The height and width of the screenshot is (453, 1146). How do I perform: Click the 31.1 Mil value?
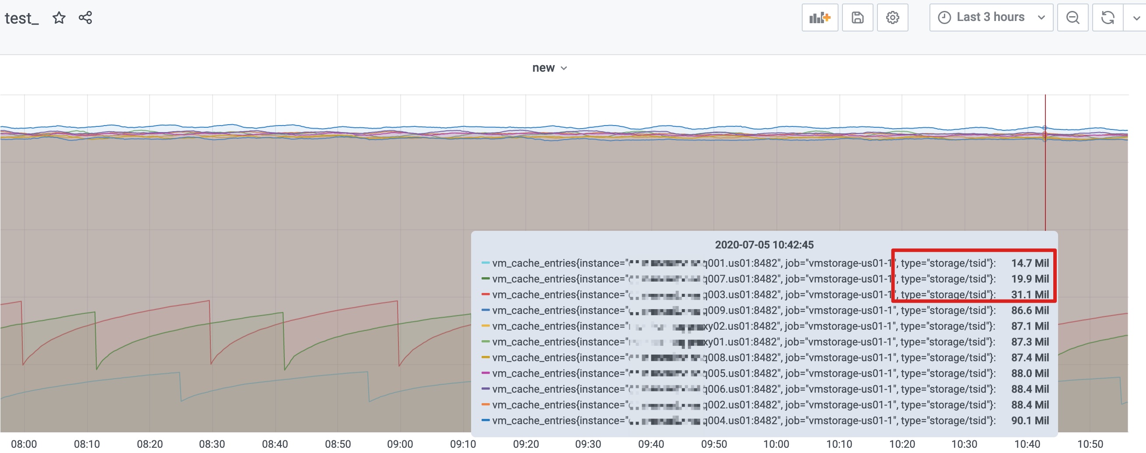[x=1030, y=295]
